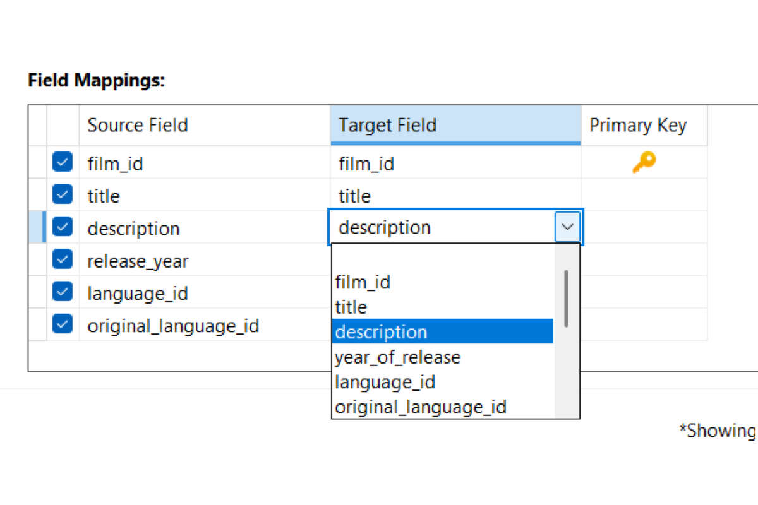
Task: Toggle the description row checkbox
Action: click(x=62, y=227)
